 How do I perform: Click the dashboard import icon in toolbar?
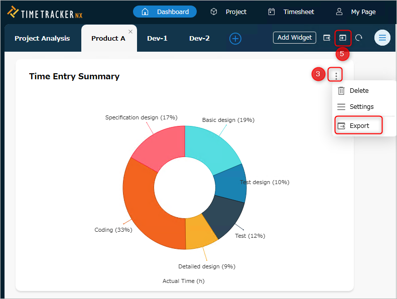click(x=343, y=38)
